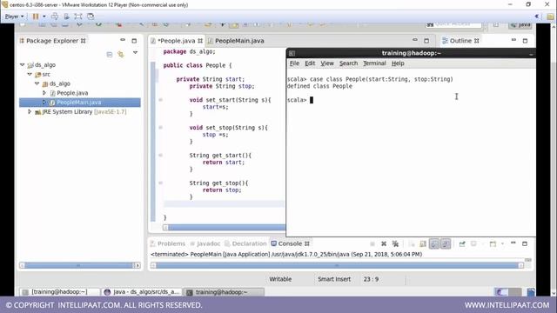Open the VMware Player menu

coord(14,17)
